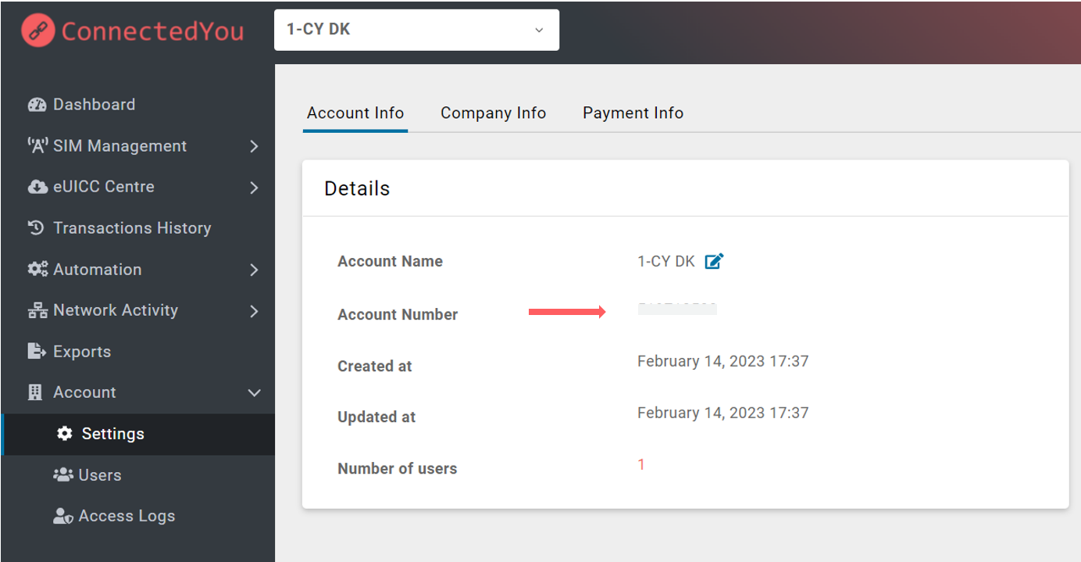1081x562 pixels.
Task: Click the Automation gears icon
Action: [37, 270]
